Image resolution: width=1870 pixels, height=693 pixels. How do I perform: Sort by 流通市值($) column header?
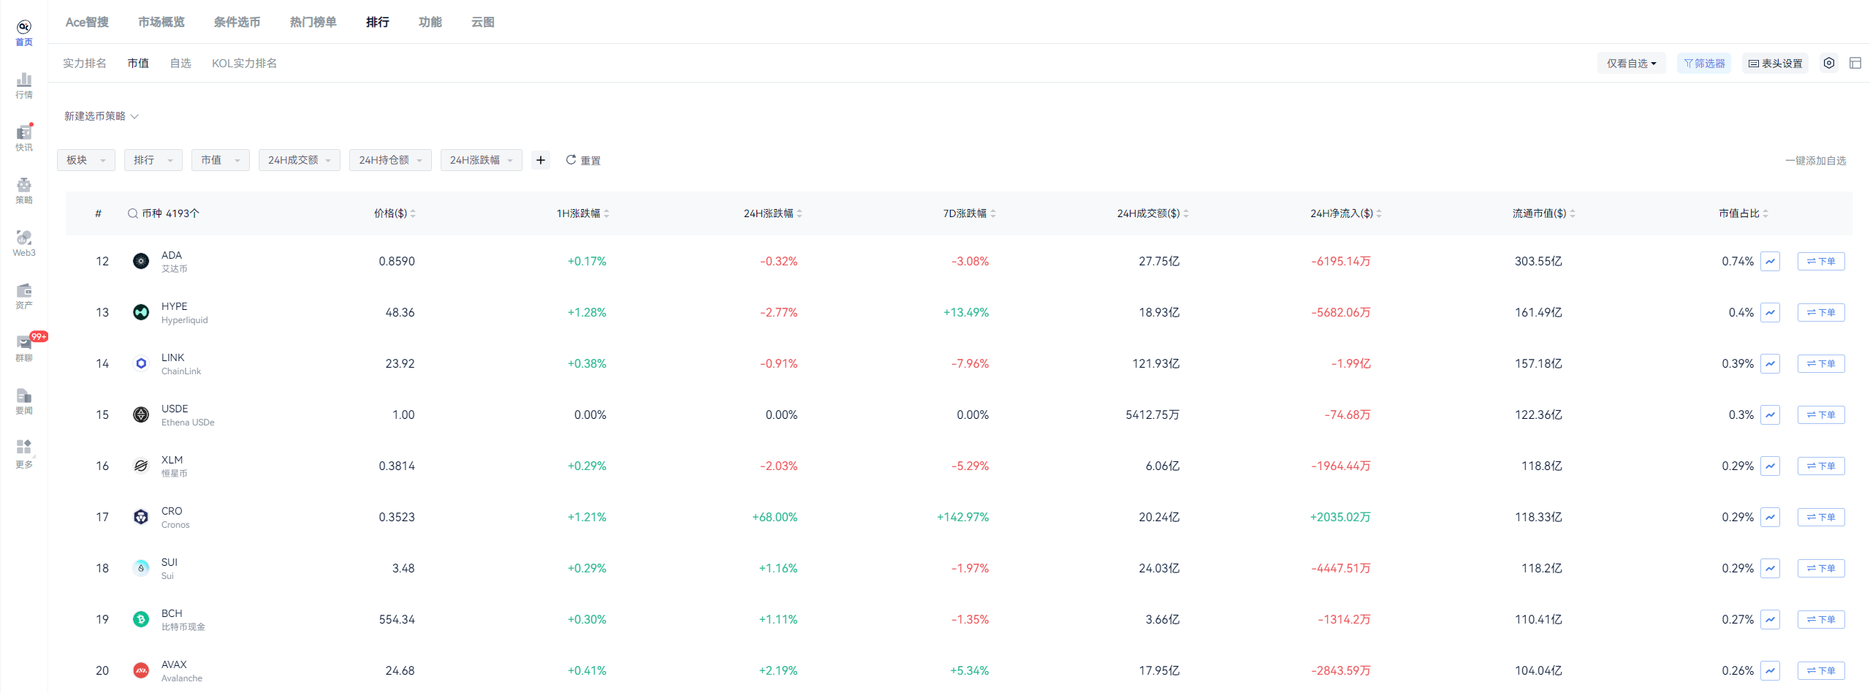tap(1544, 213)
